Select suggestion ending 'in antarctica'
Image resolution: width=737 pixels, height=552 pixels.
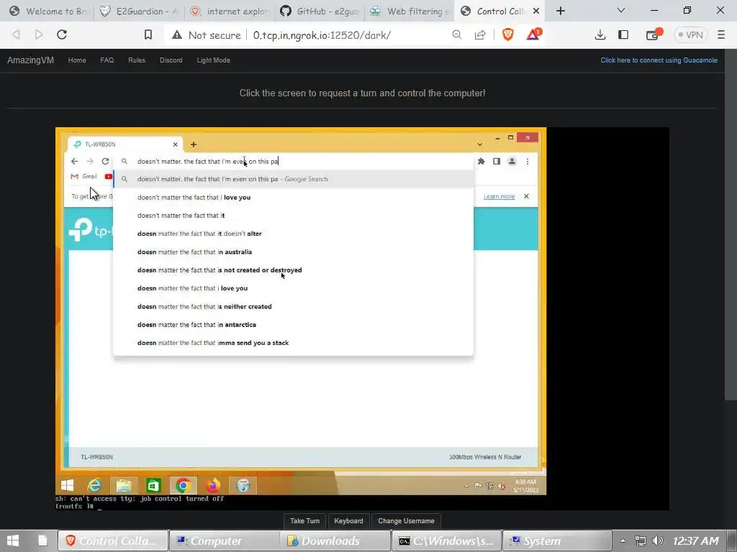tap(294, 324)
